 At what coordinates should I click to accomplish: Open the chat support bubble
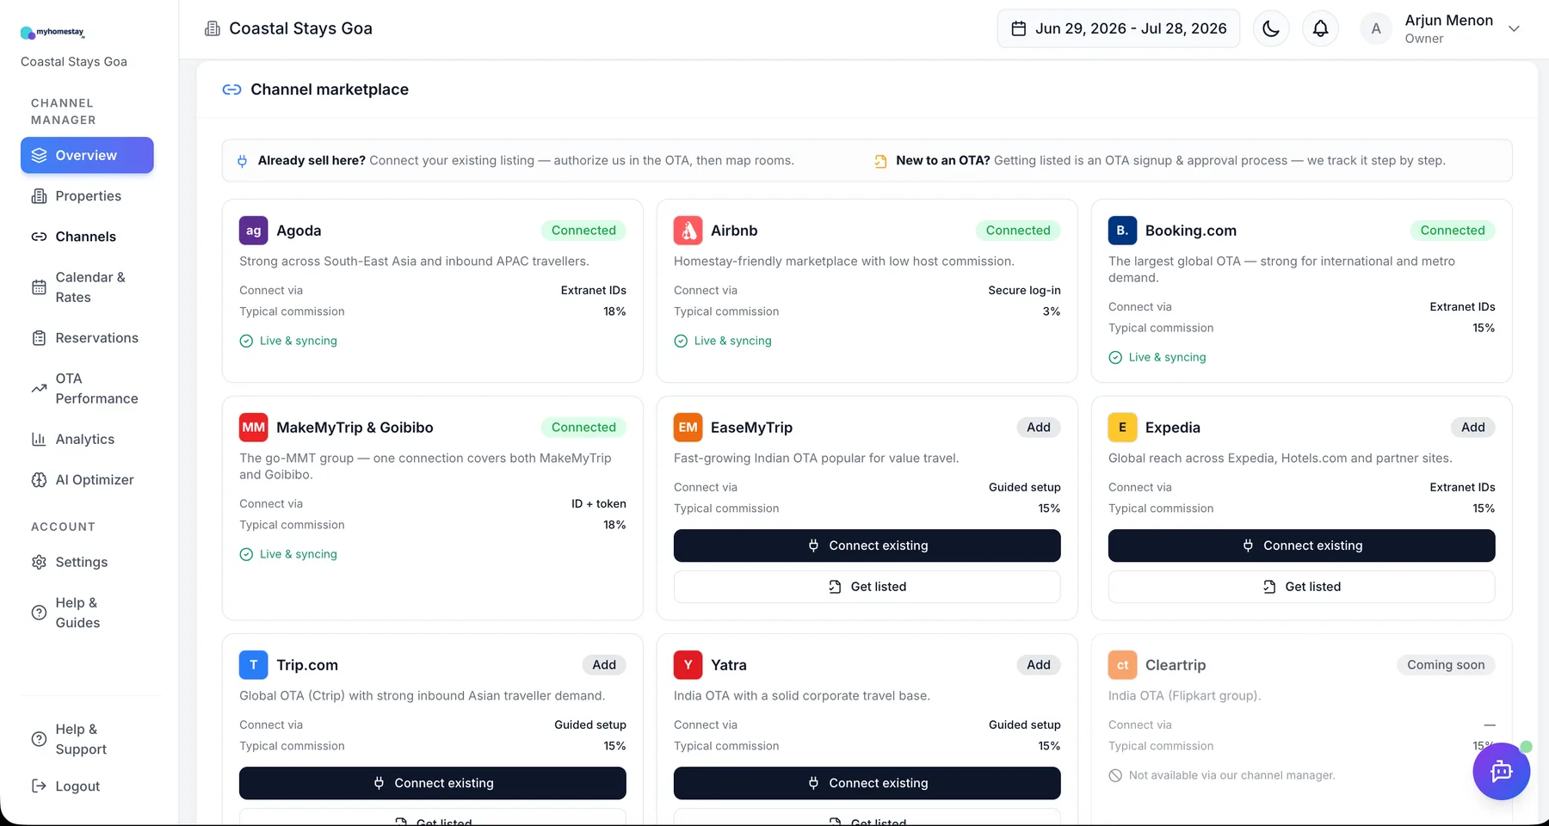[x=1501, y=771]
